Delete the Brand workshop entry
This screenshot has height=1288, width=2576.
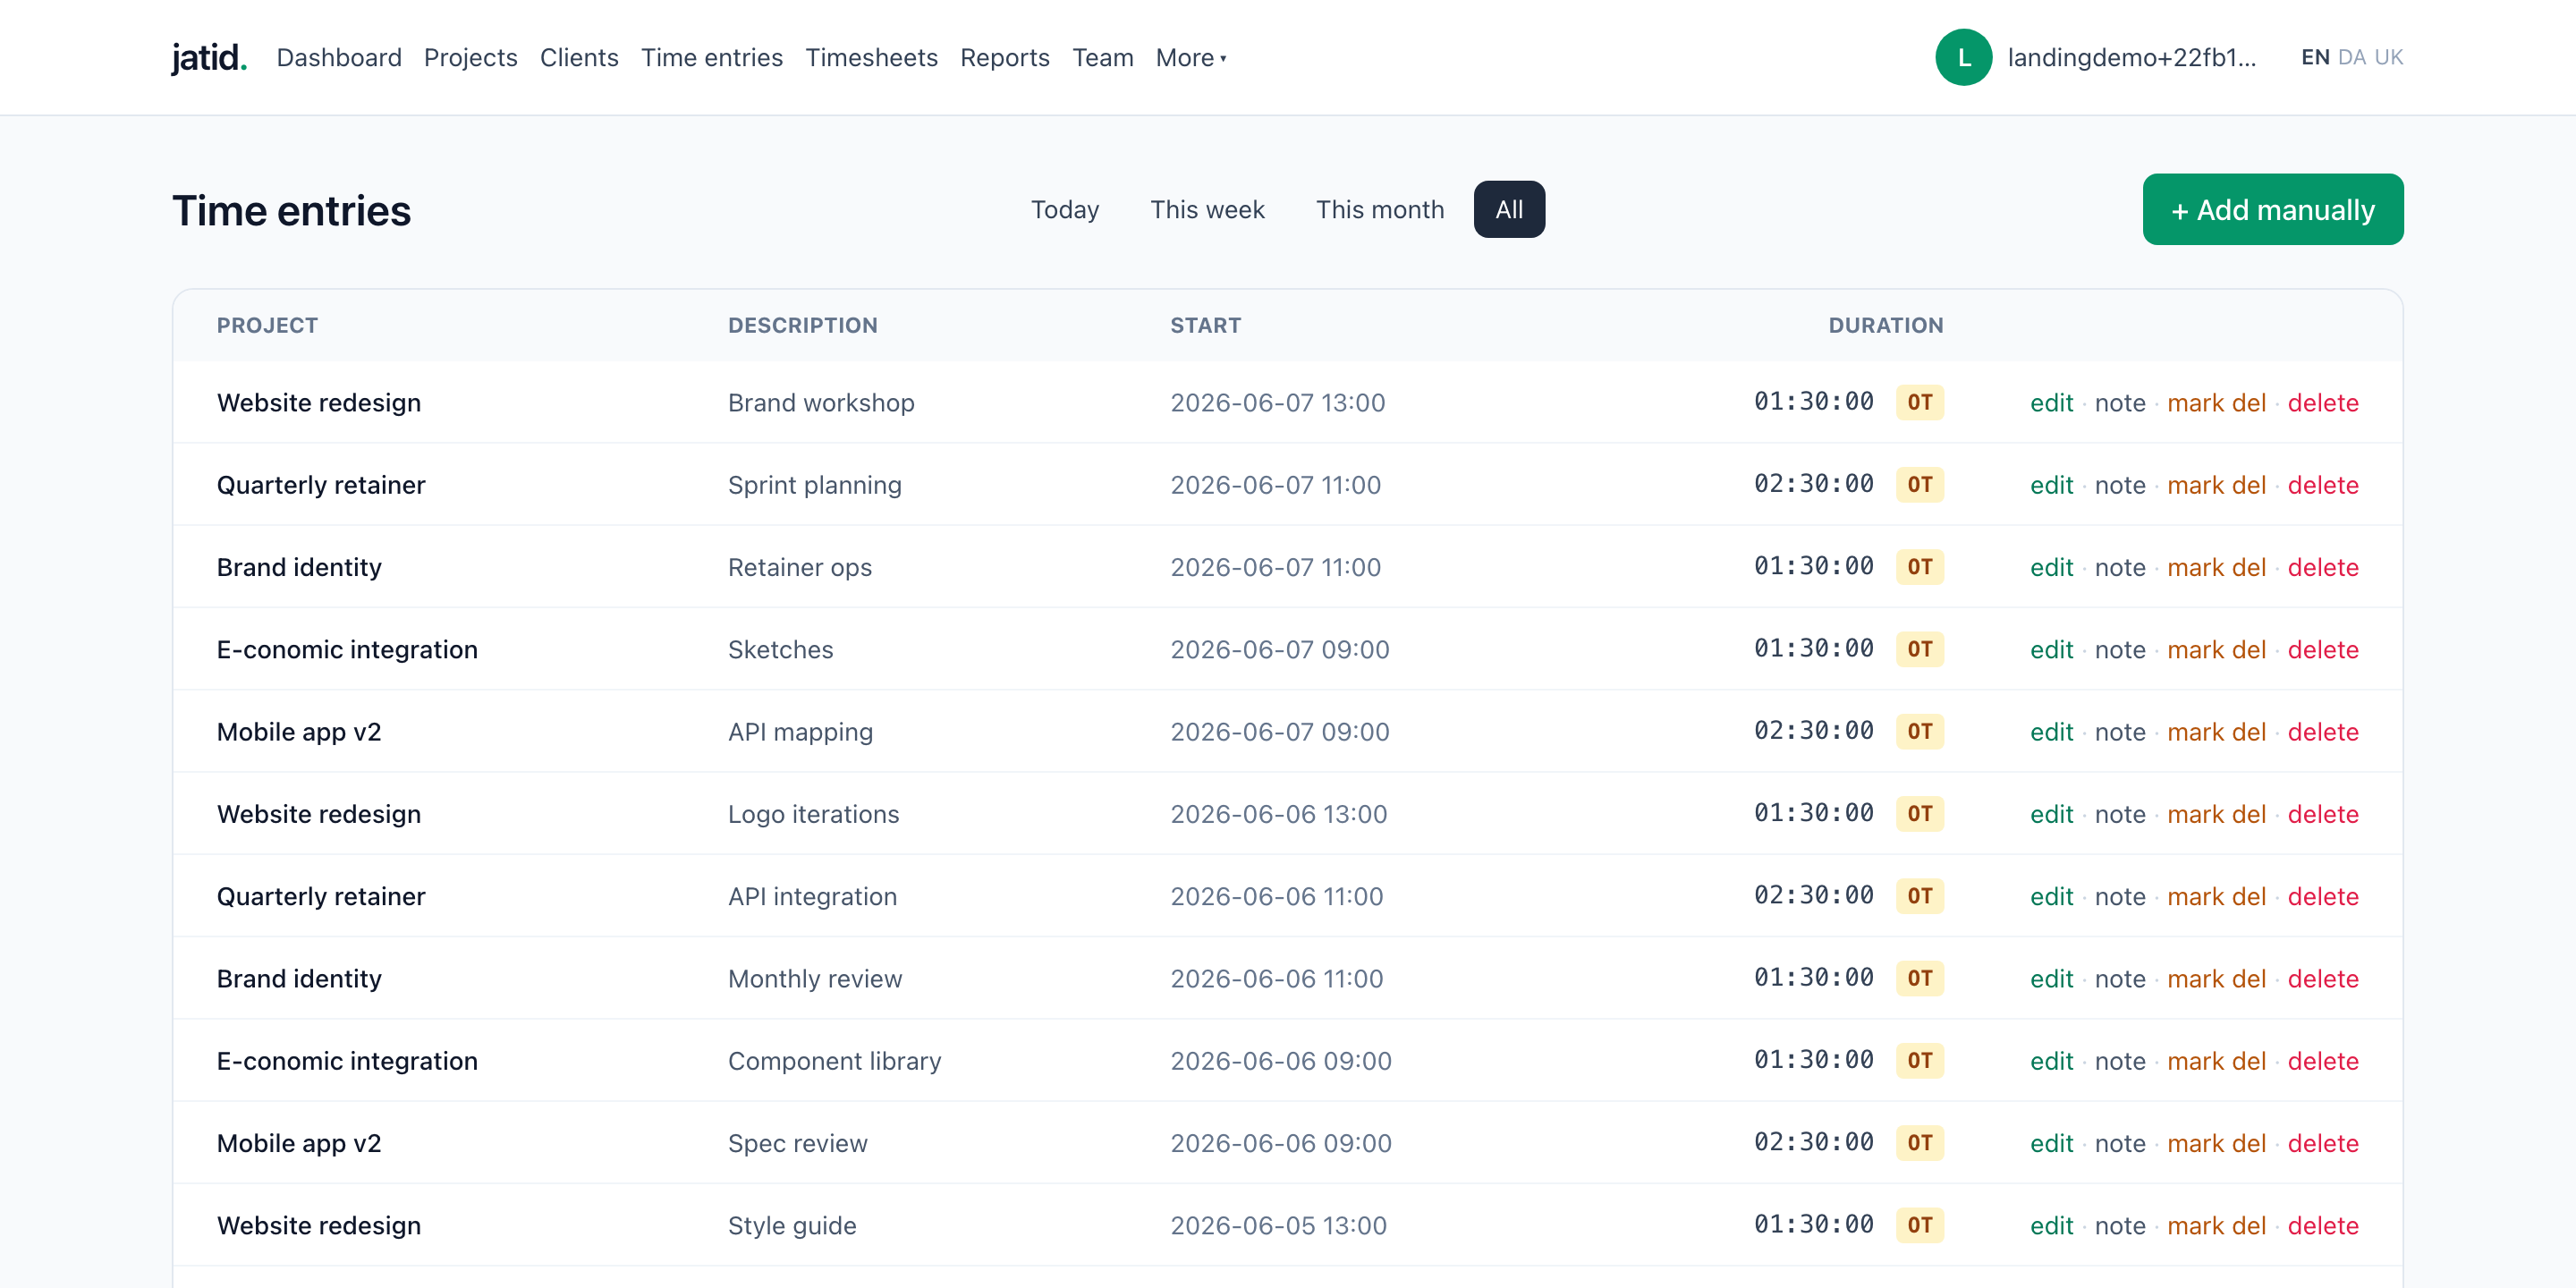click(2323, 402)
